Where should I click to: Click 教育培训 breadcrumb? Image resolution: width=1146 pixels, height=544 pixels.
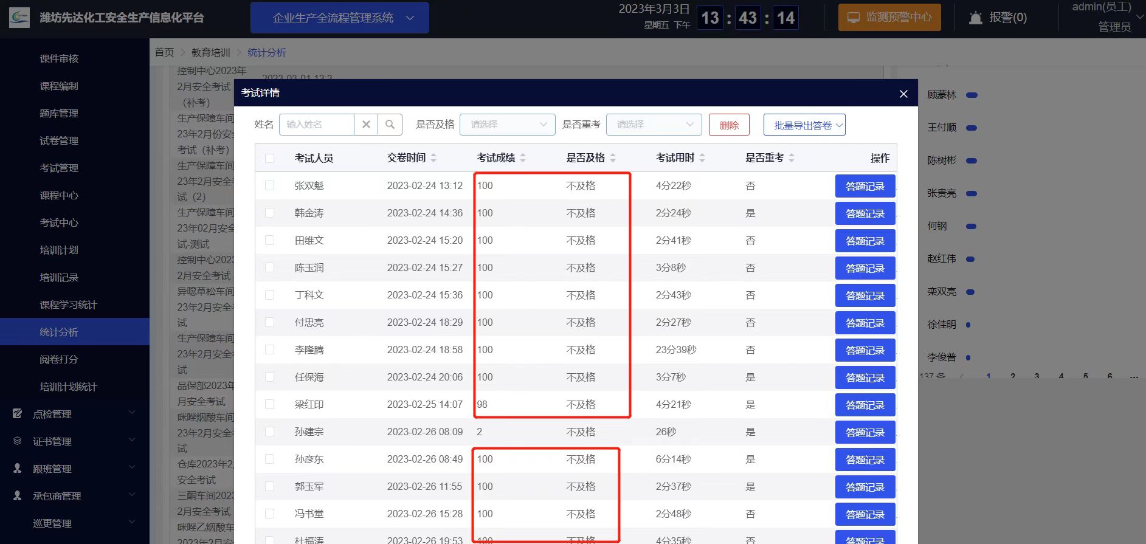pos(210,53)
